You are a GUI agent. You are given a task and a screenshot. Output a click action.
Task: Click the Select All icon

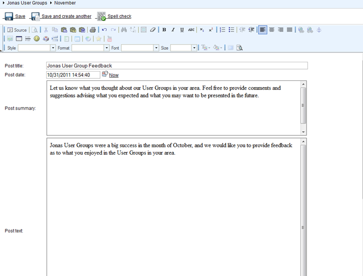pyautogui.click(x=144, y=30)
